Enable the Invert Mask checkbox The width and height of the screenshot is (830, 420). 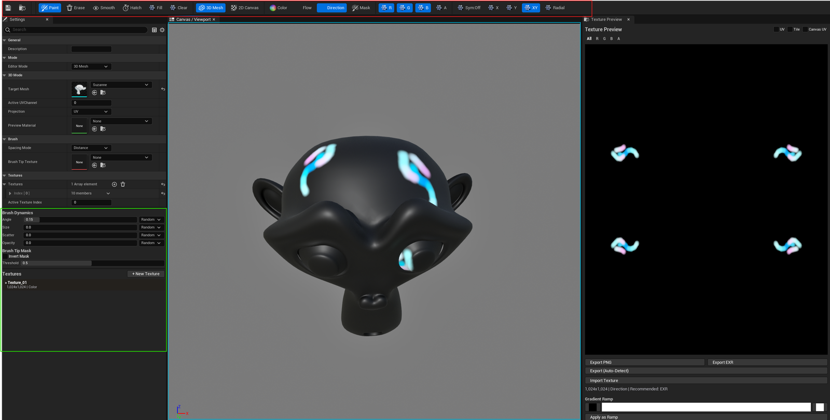(x=5, y=256)
